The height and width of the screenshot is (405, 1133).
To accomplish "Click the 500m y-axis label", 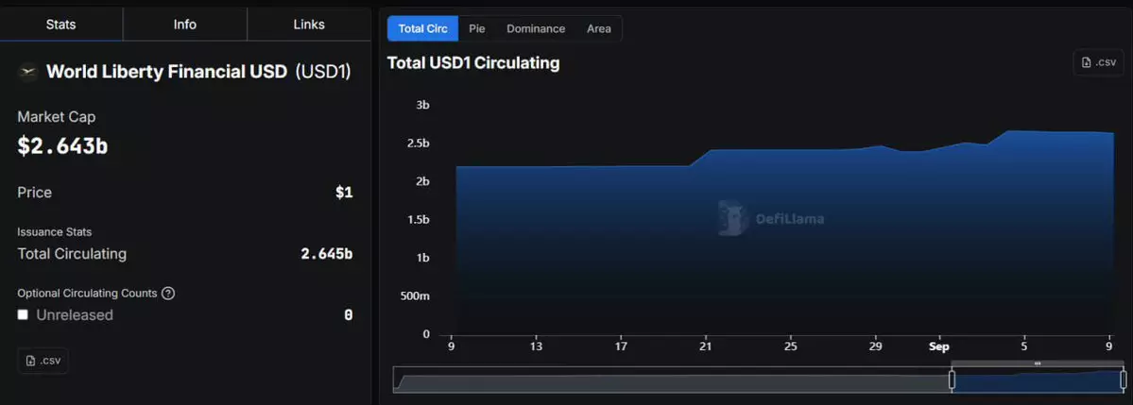I will tap(416, 296).
